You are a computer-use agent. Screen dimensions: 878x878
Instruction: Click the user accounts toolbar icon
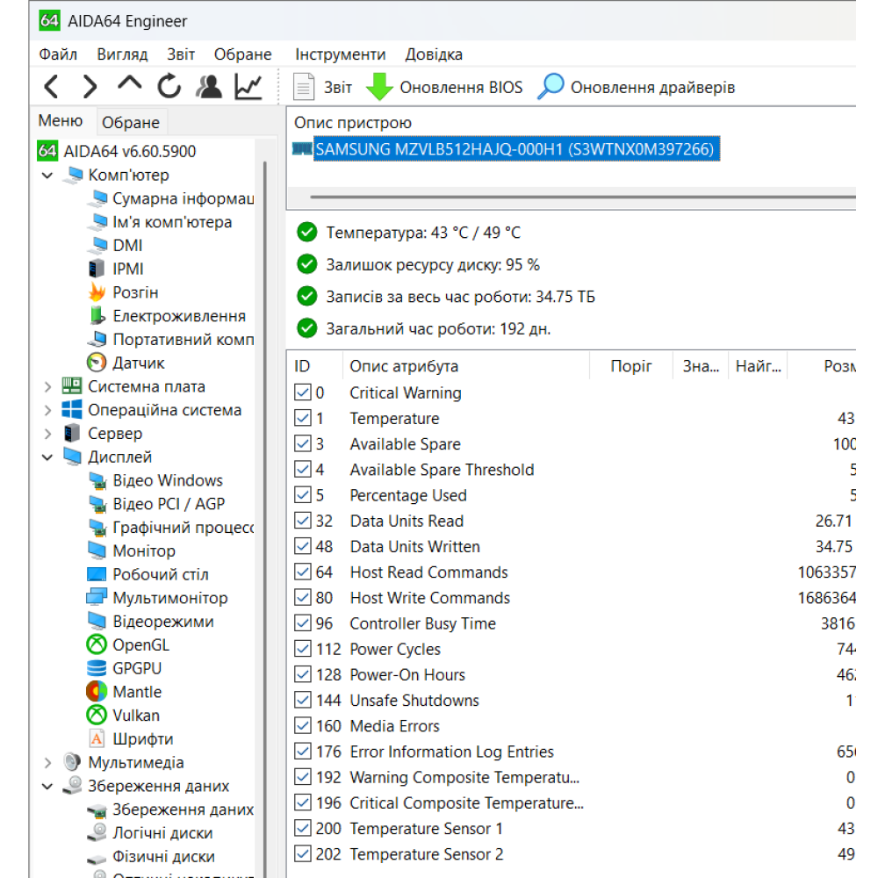coord(209,87)
